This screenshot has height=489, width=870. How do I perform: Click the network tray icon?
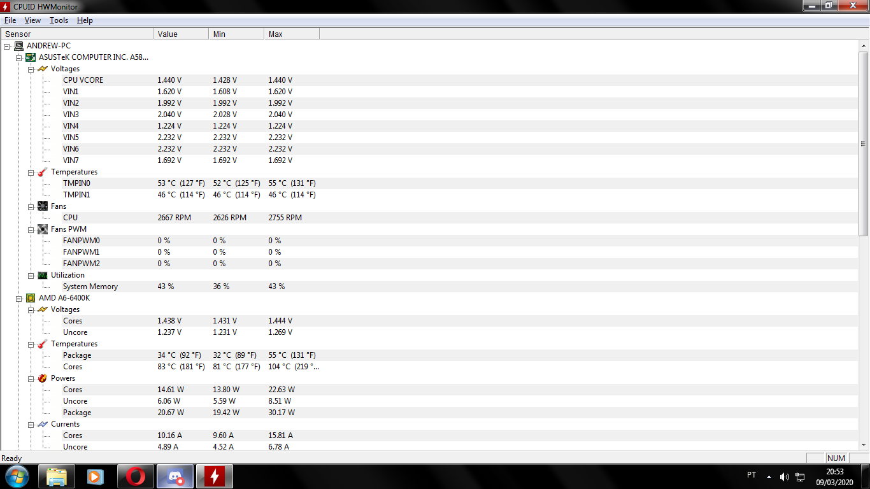(801, 477)
